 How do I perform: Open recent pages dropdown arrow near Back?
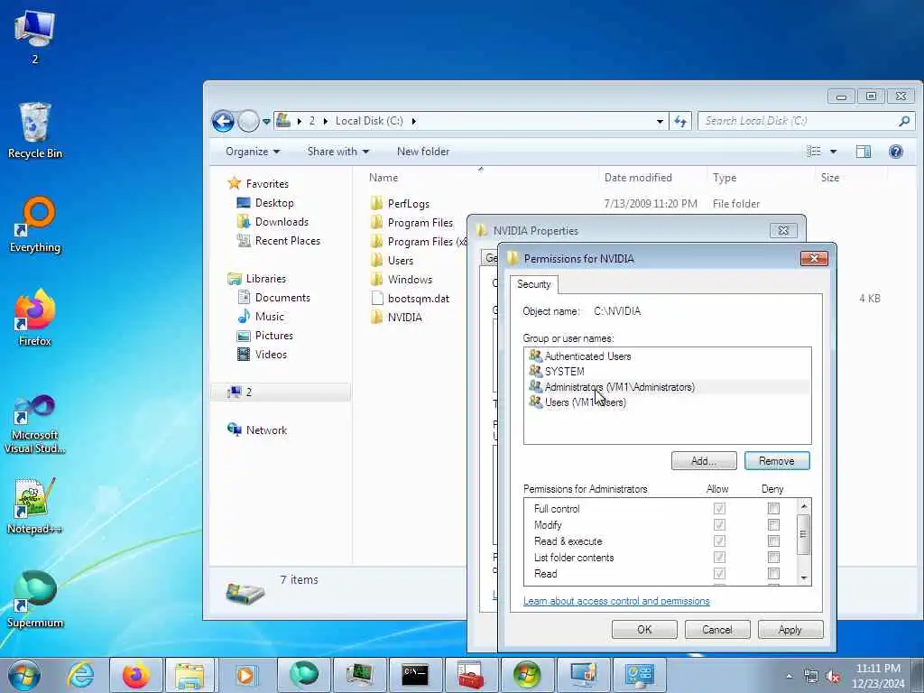coord(266,122)
